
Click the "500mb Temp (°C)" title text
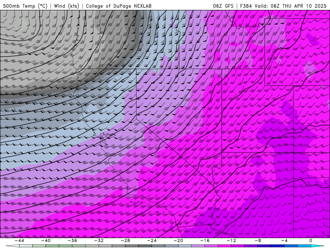pyautogui.click(x=25, y=6)
